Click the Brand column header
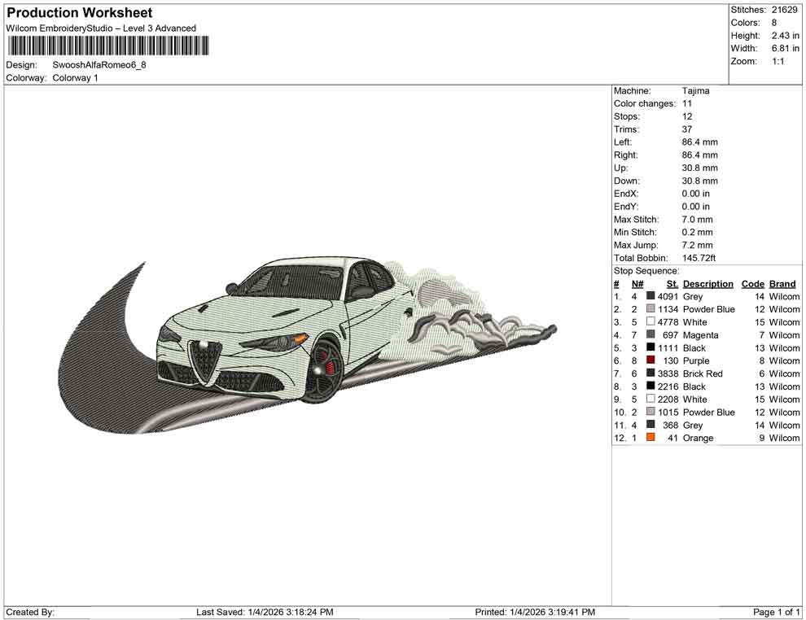The width and height of the screenshot is (806, 620). coord(782,284)
